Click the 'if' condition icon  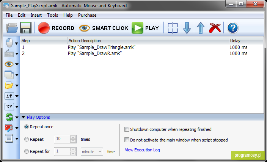point(9,96)
